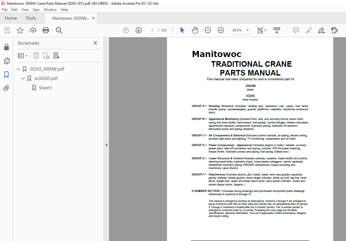The width and height of the screenshot is (346, 241).
Task: Click the page number input field
Action: (152, 30)
